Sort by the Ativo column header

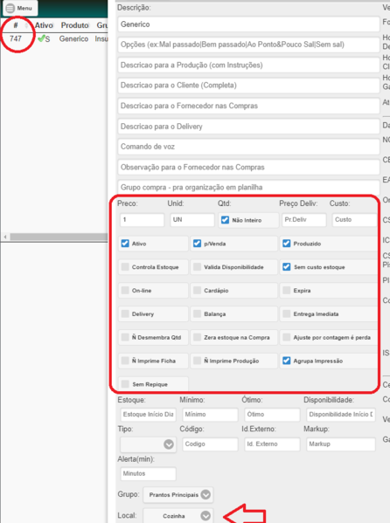44,25
